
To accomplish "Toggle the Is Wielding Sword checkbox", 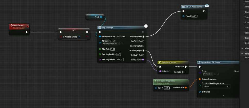I will [x=79, y=37].
